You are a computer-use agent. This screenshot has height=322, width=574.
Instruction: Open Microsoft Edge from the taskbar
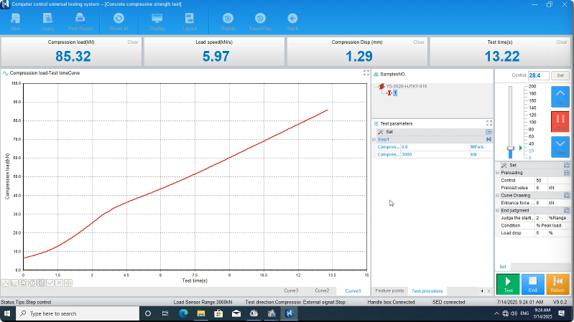[x=183, y=313]
